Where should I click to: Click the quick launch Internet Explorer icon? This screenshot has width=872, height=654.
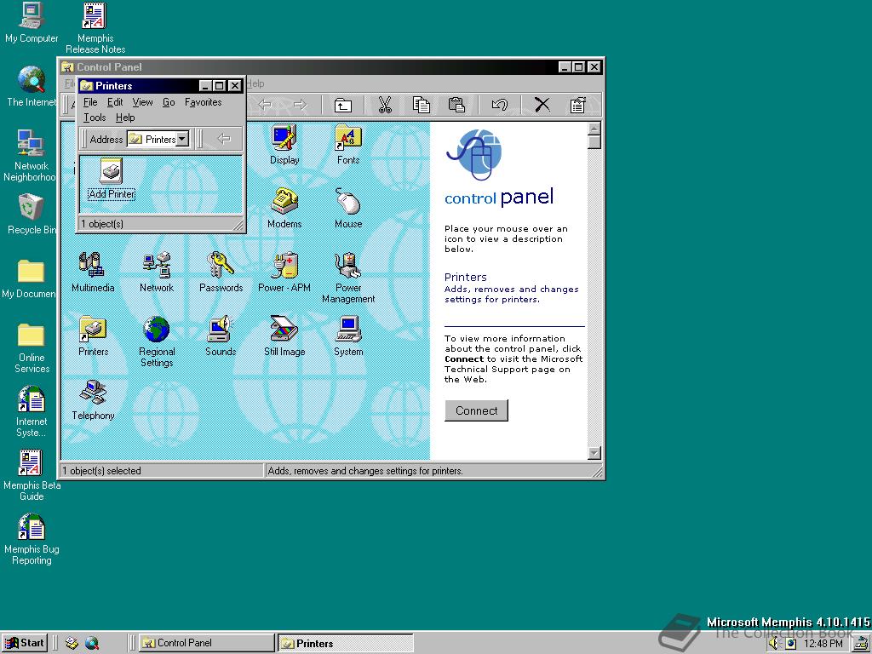92,643
